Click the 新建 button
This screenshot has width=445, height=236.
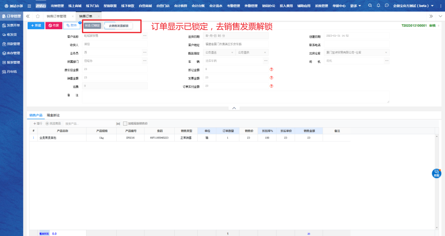click(x=36, y=26)
